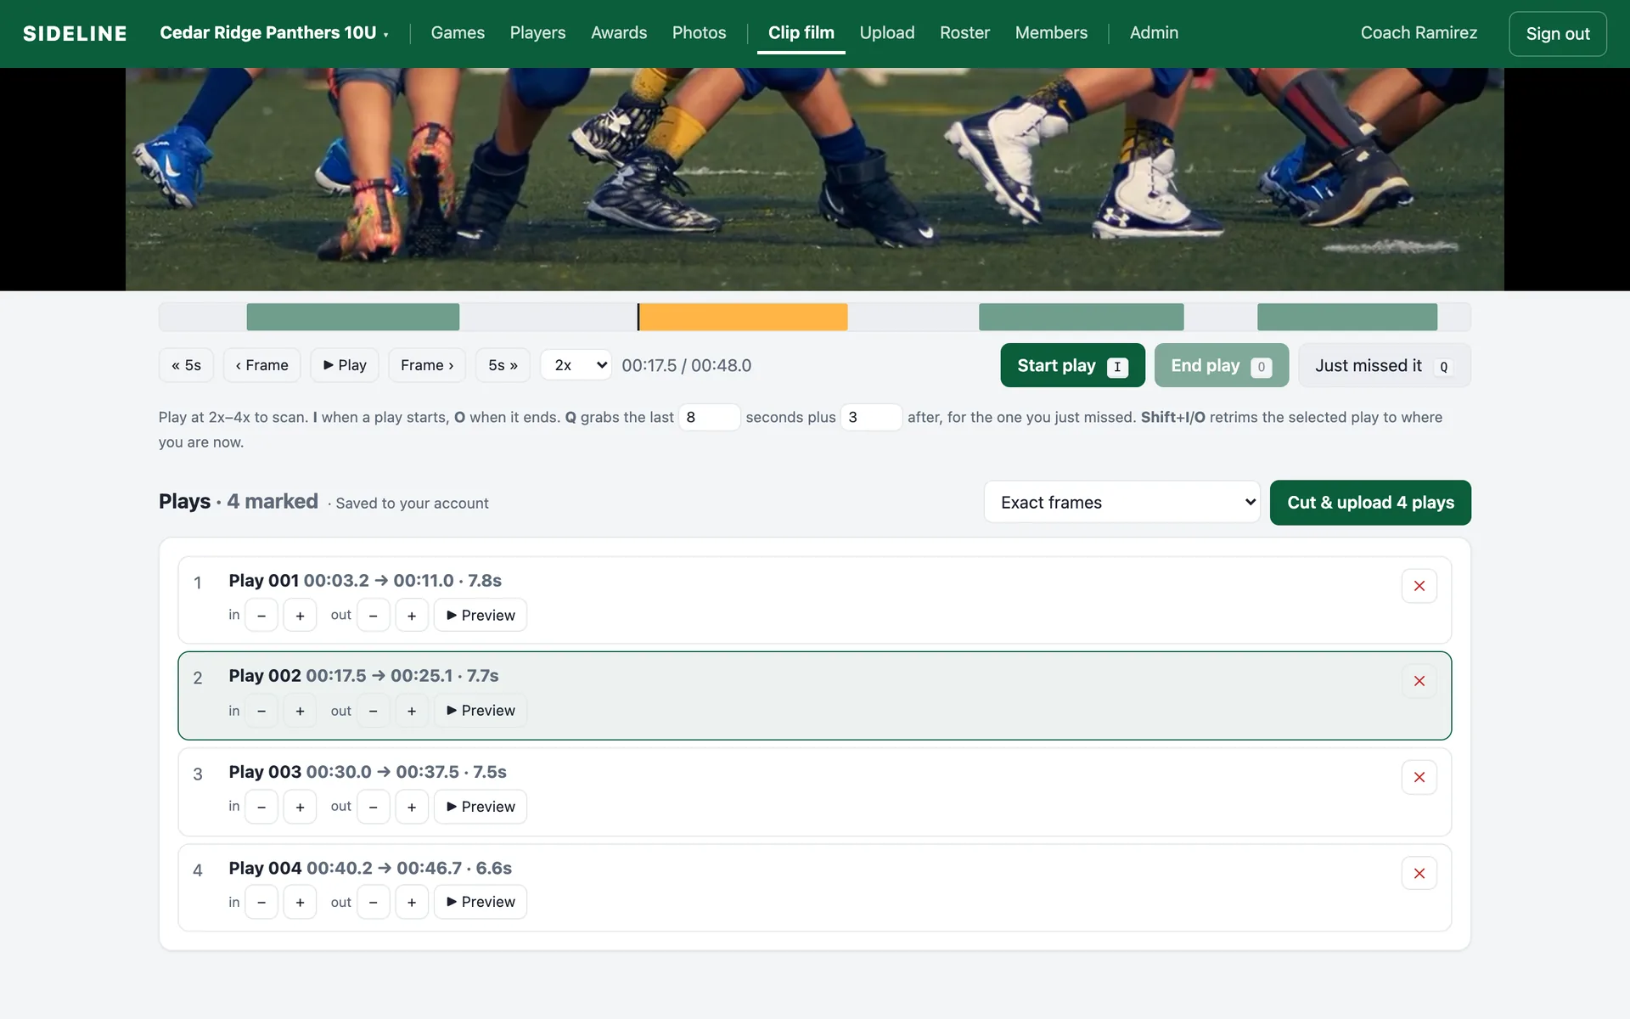1630x1019 pixels.
Task: Preview Play 002 clip
Action: point(481,711)
